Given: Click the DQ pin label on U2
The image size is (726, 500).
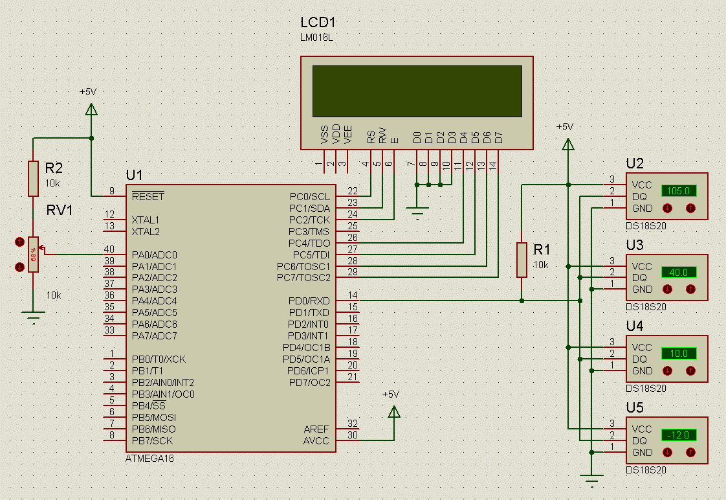Looking at the screenshot, I should 639,197.
